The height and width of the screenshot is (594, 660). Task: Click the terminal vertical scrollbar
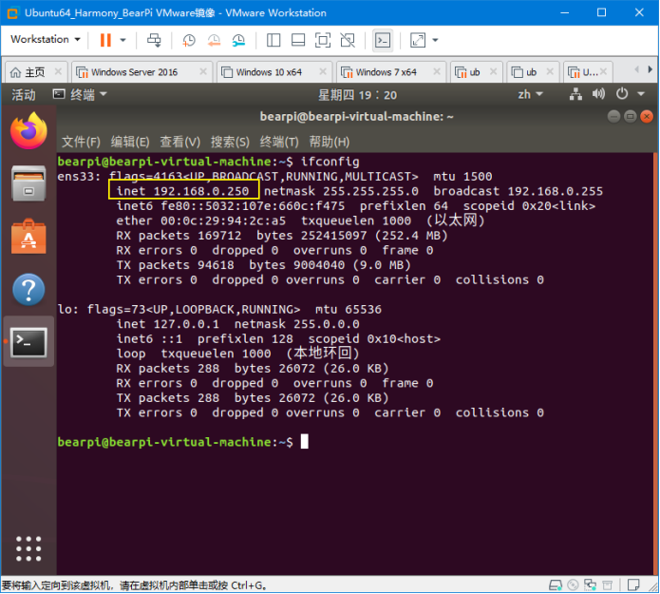point(655,363)
